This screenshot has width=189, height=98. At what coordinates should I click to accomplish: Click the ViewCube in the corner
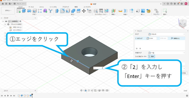point(182,23)
